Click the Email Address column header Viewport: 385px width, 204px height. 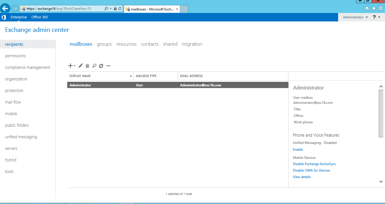pyautogui.click(x=233, y=76)
